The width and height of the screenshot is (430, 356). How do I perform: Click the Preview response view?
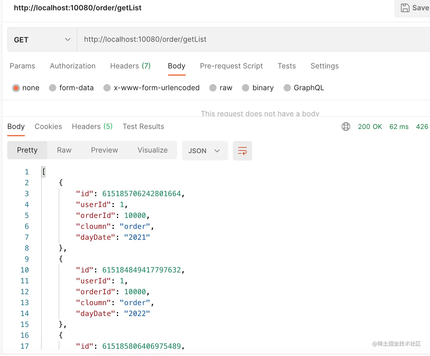(104, 150)
